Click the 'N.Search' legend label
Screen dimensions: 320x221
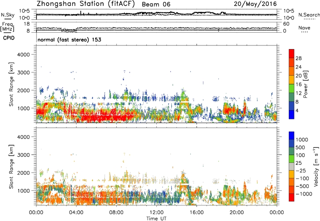[309, 15]
